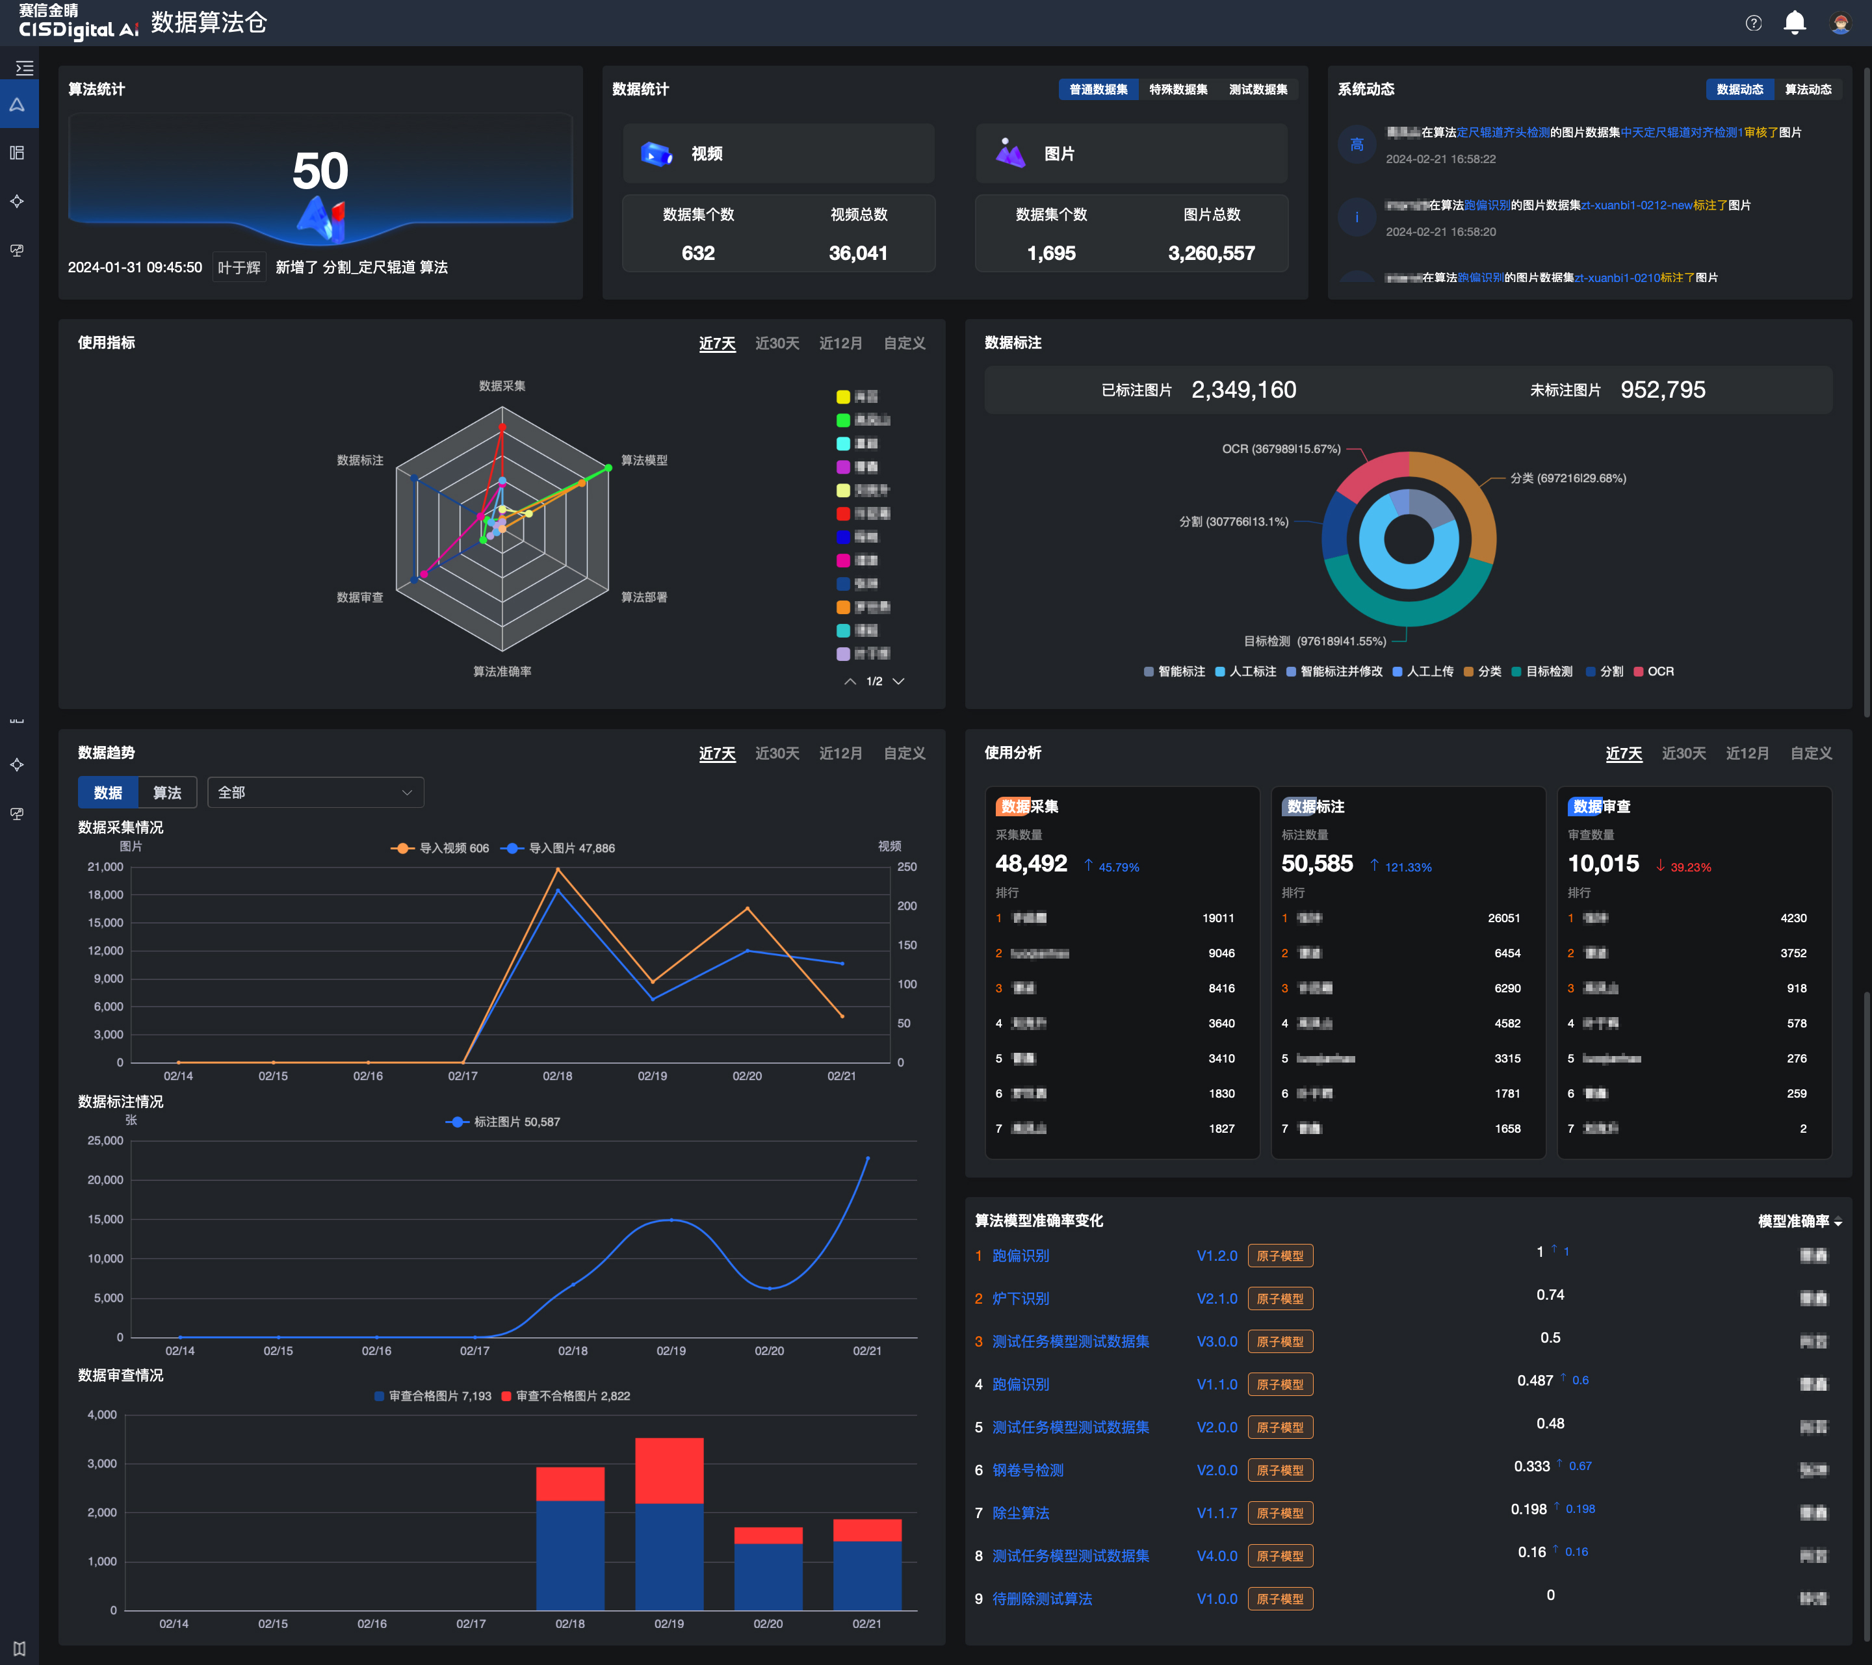Click the 叶于辉 name tag in 算法统计
Viewport: 1872px width, 1665px height.
coord(239,267)
